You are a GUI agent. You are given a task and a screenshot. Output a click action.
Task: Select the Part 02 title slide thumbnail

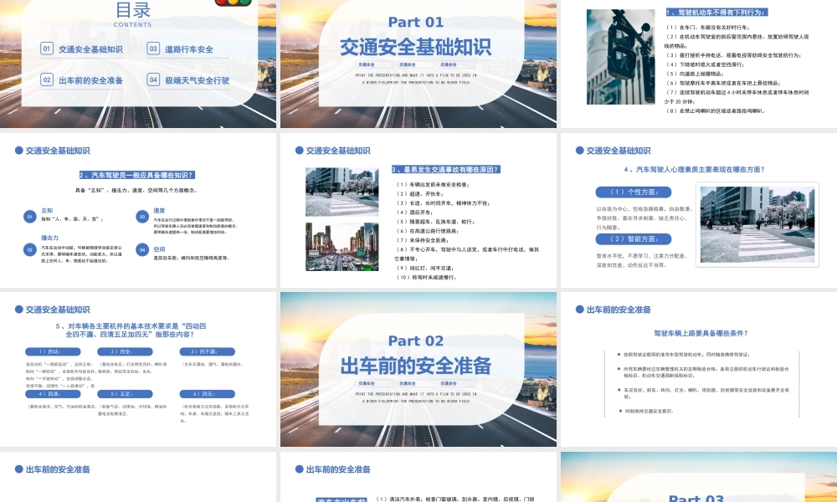pyautogui.click(x=418, y=369)
